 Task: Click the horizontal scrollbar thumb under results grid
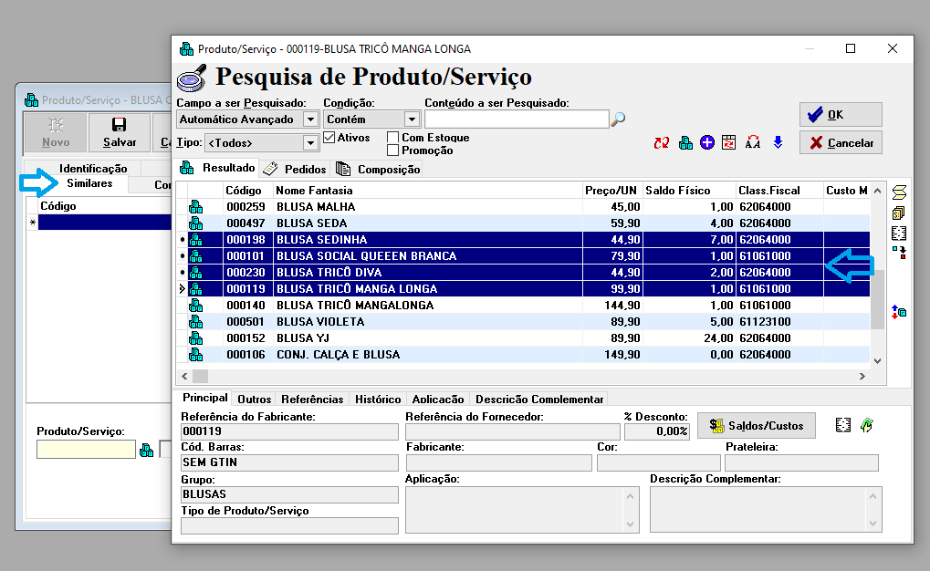(x=199, y=376)
